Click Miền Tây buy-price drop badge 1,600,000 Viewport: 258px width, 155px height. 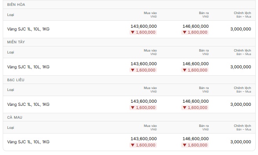coord(143,70)
